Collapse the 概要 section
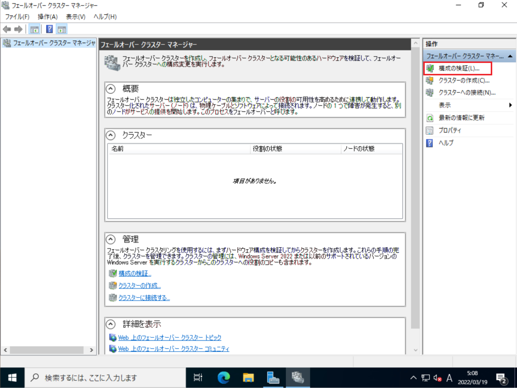This screenshot has width=517, height=388. [x=111, y=89]
